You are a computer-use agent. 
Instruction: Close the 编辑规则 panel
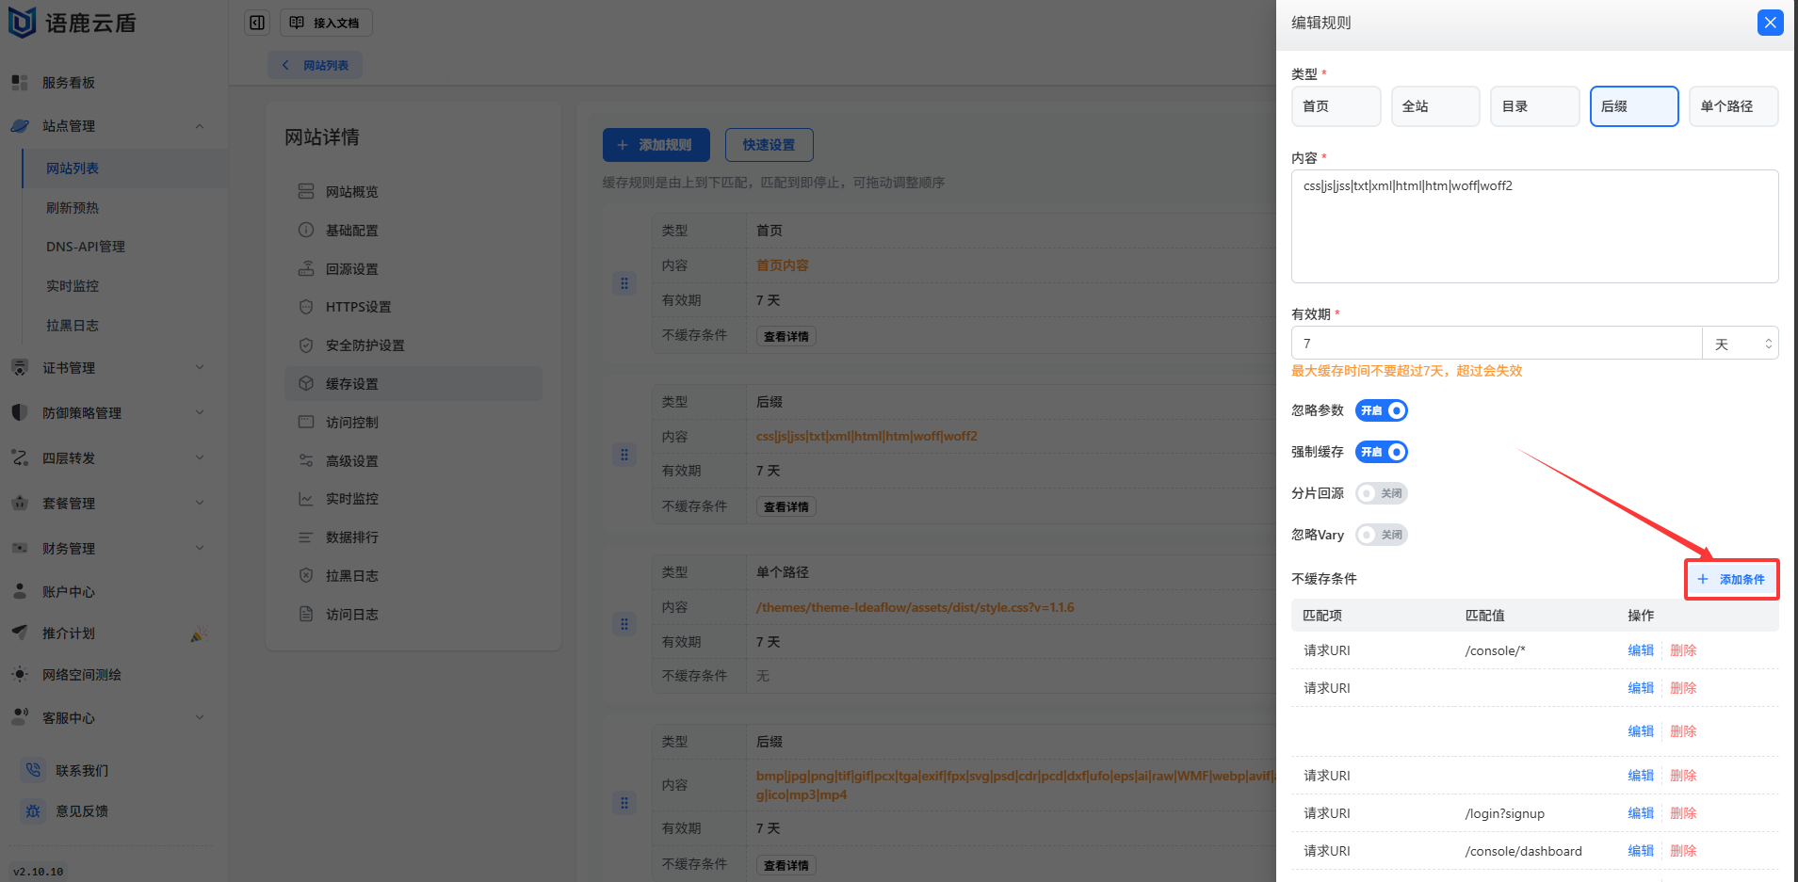point(1770,23)
